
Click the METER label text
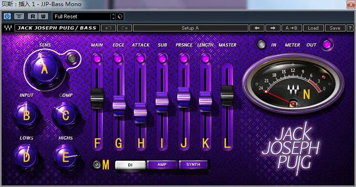coord(292,45)
